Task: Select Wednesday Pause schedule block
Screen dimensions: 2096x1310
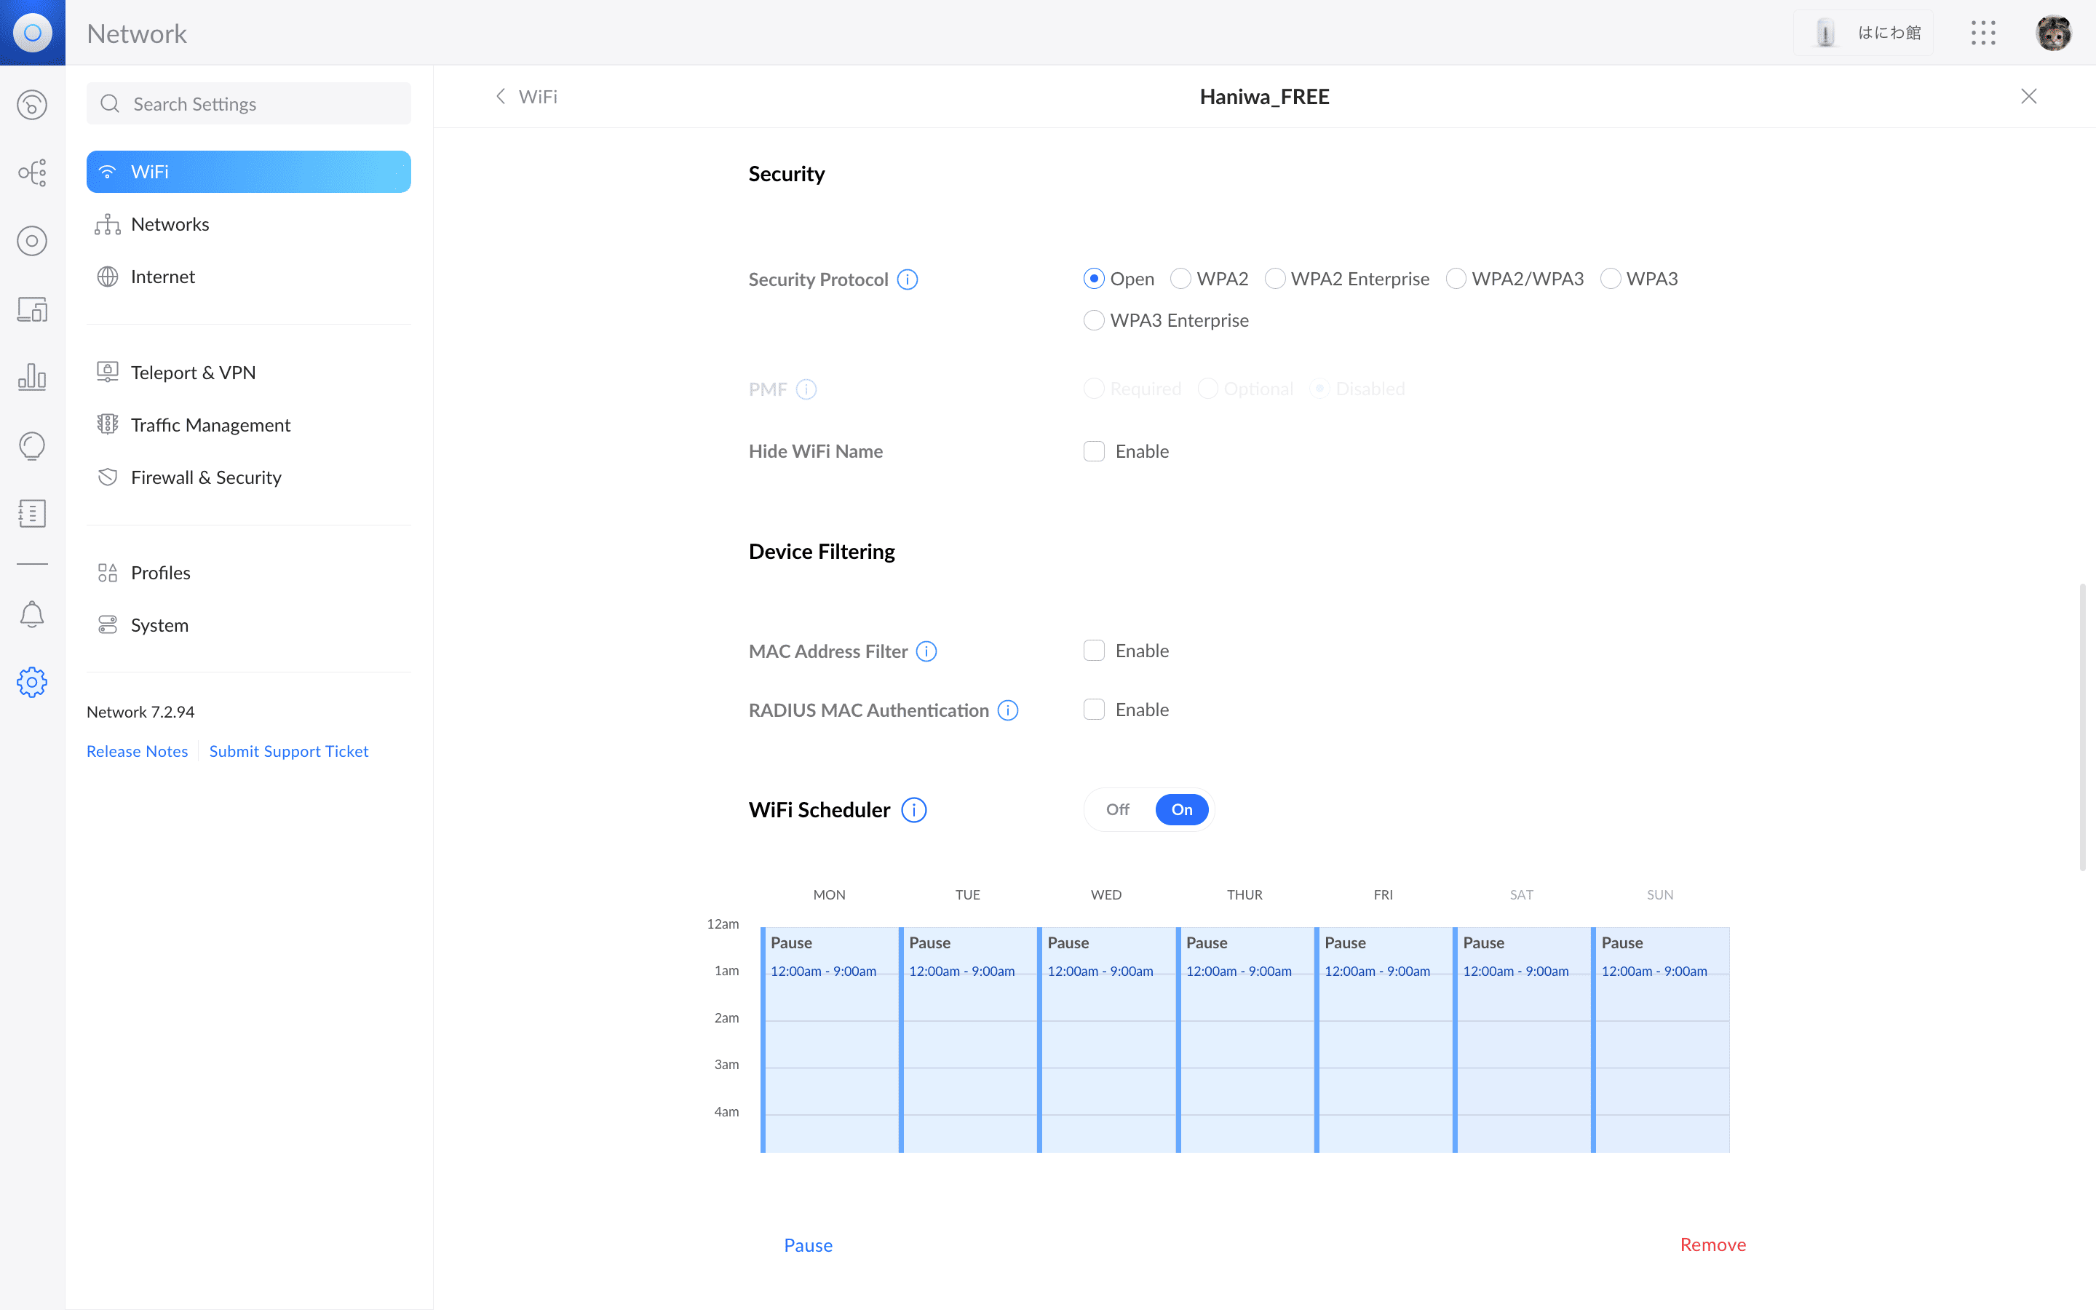Action: point(1106,1040)
